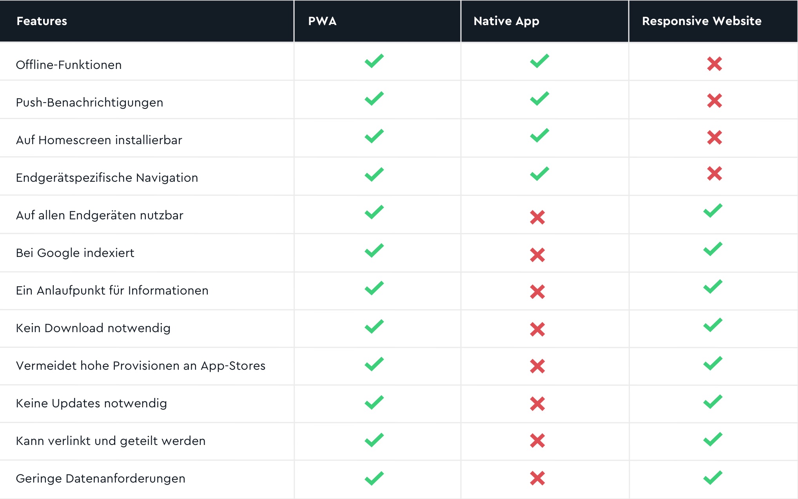Click the Offline-Funktionen row label
This screenshot has height=499, width=798.
69,65
